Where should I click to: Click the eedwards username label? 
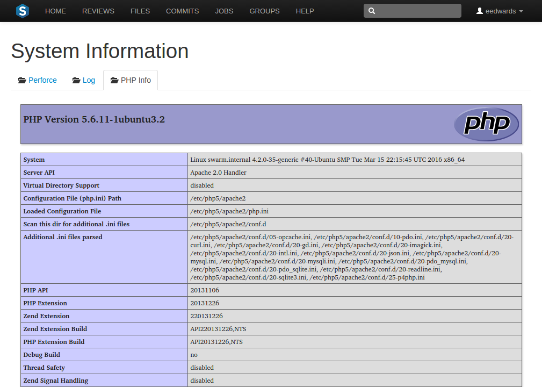click(501, 11)
